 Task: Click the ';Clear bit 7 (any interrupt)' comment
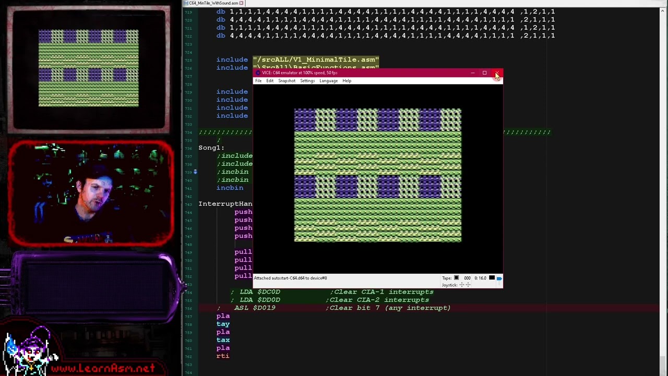(388, 308)
